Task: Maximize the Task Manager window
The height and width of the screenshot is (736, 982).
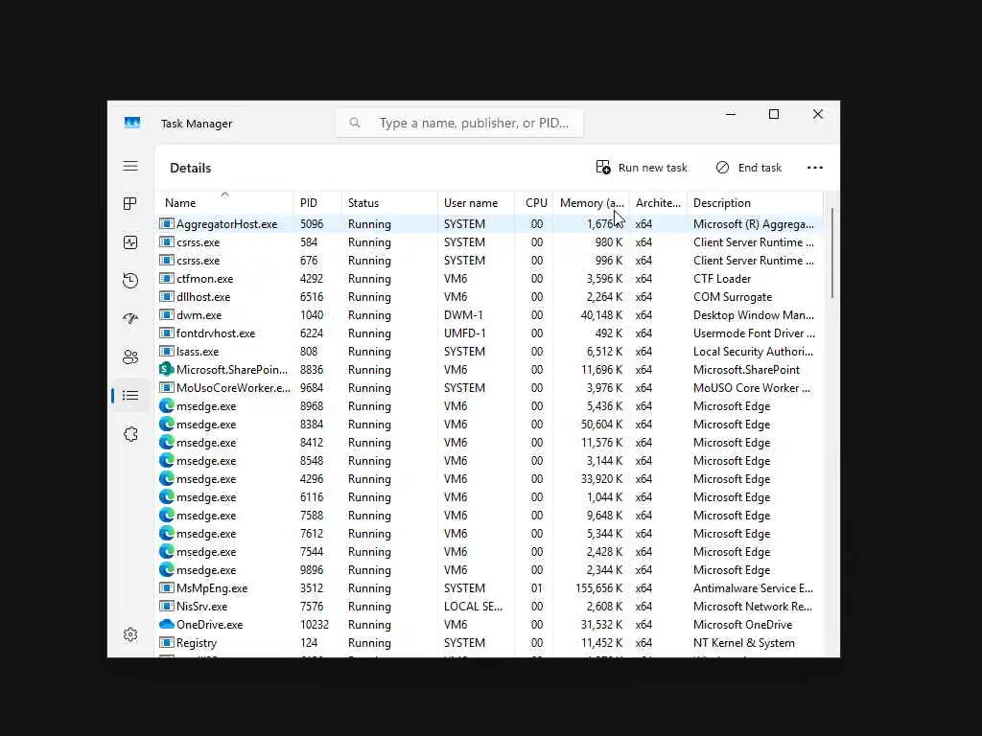Action: coord(774,114)
